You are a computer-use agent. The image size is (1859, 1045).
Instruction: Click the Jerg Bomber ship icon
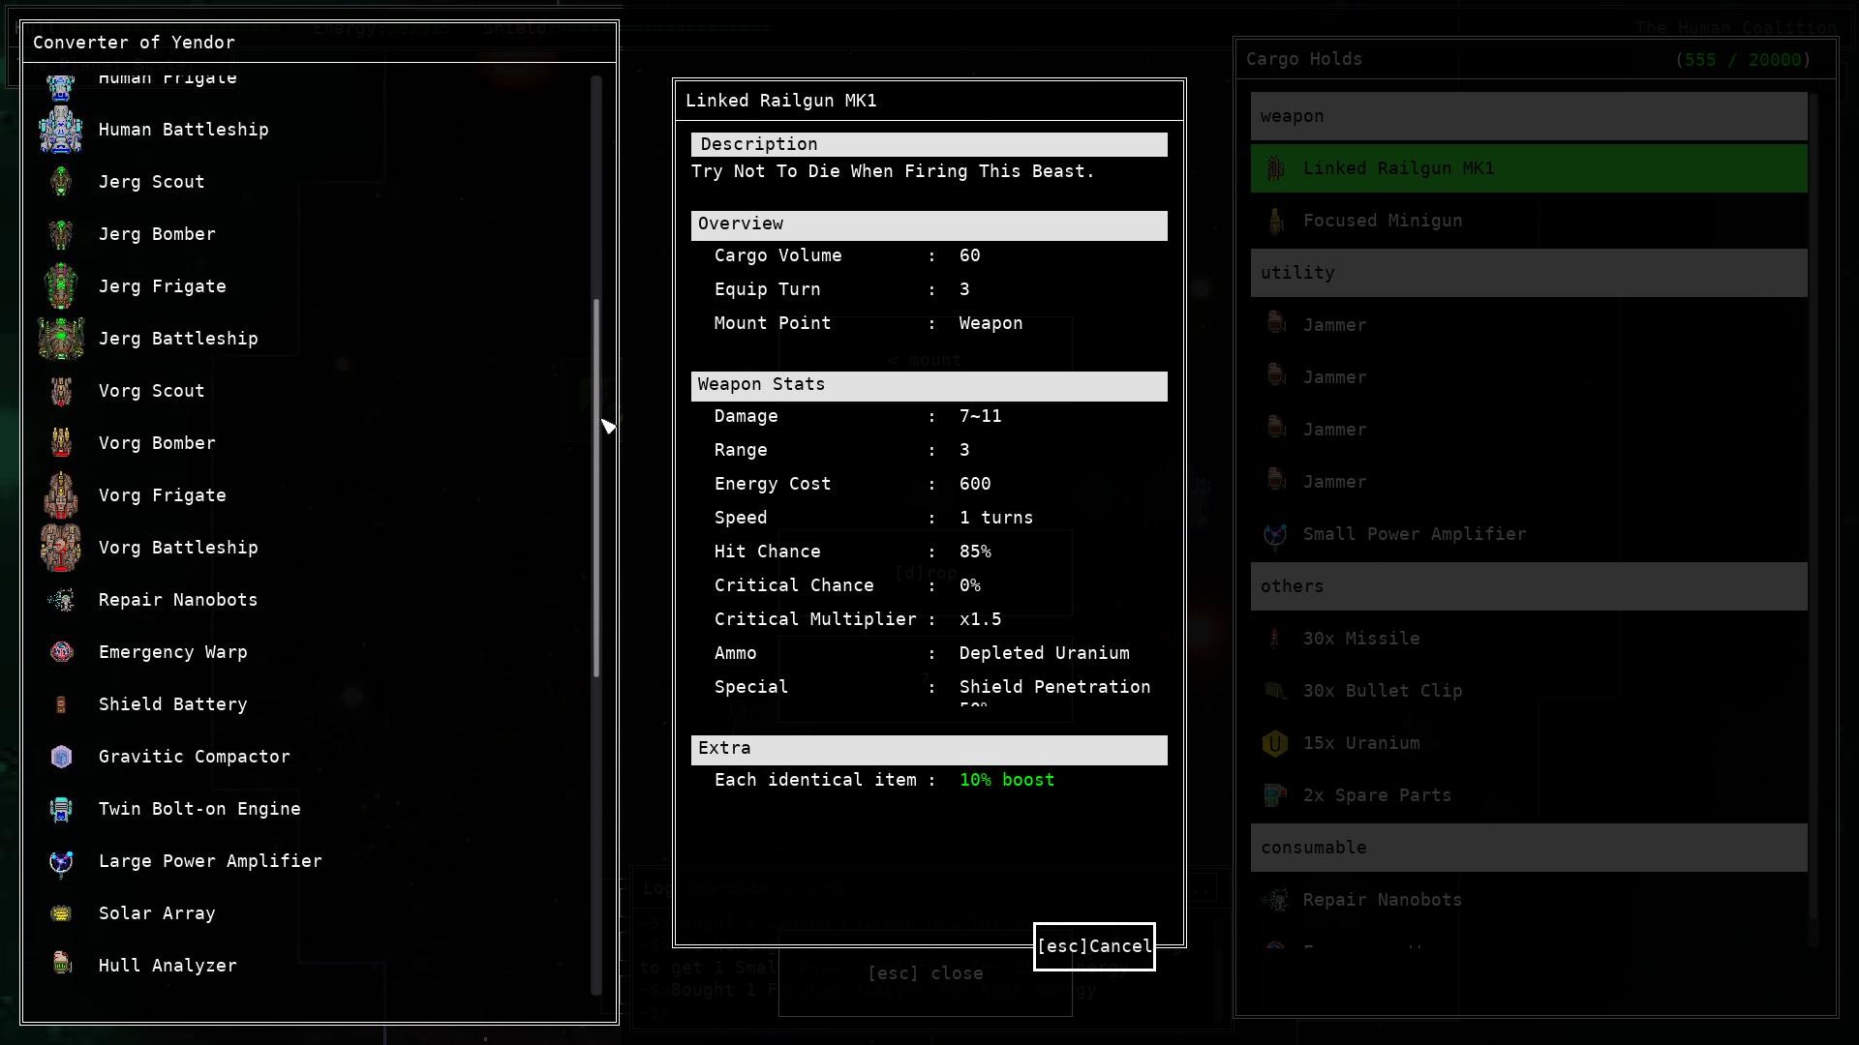61,234
